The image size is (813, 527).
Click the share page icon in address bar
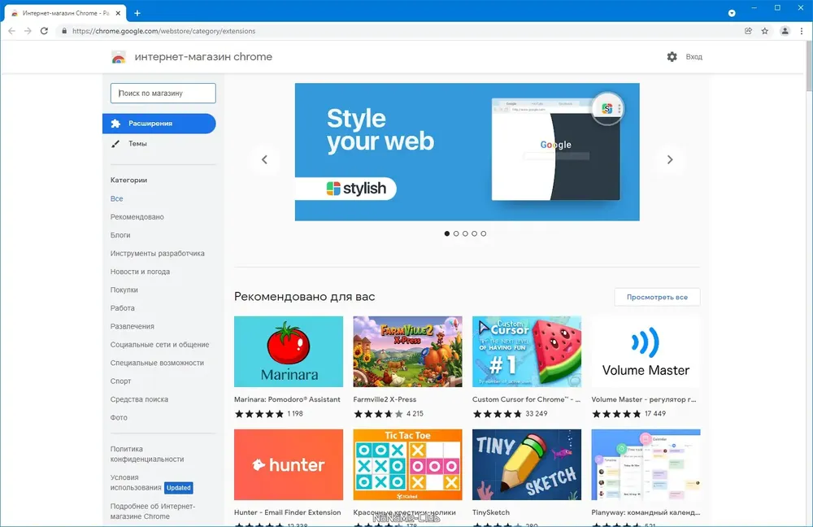pyautogui.click(x=748, y=31)
